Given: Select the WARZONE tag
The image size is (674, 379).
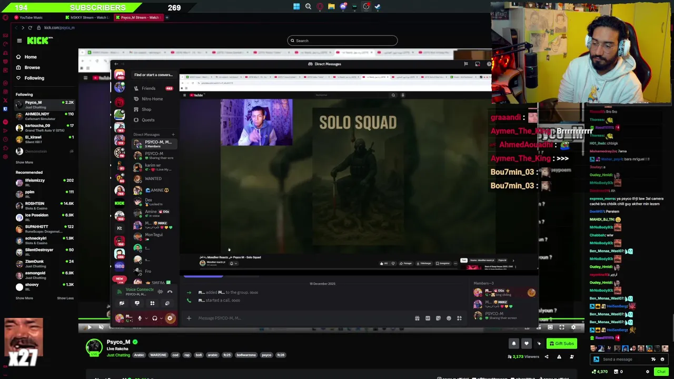Looking at the screenshot, I should click(x=158, y=355).
